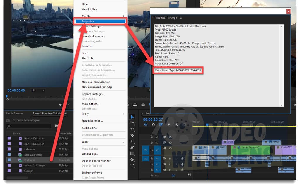This screenshot has height=187, width=300.
Task: Open the Project panel hamburger menu
Action: point(65,114)
